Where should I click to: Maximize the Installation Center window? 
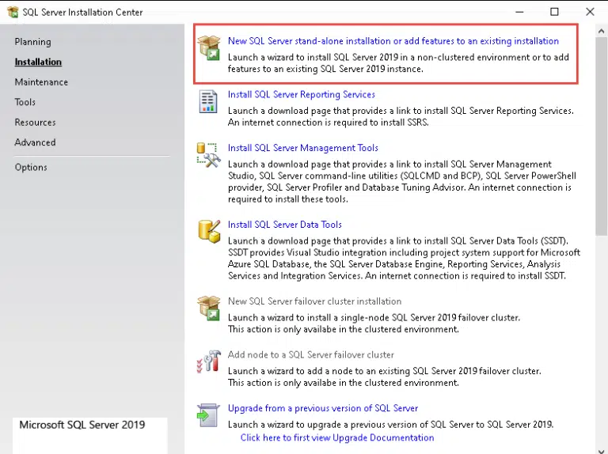click(x=554, y=12)
